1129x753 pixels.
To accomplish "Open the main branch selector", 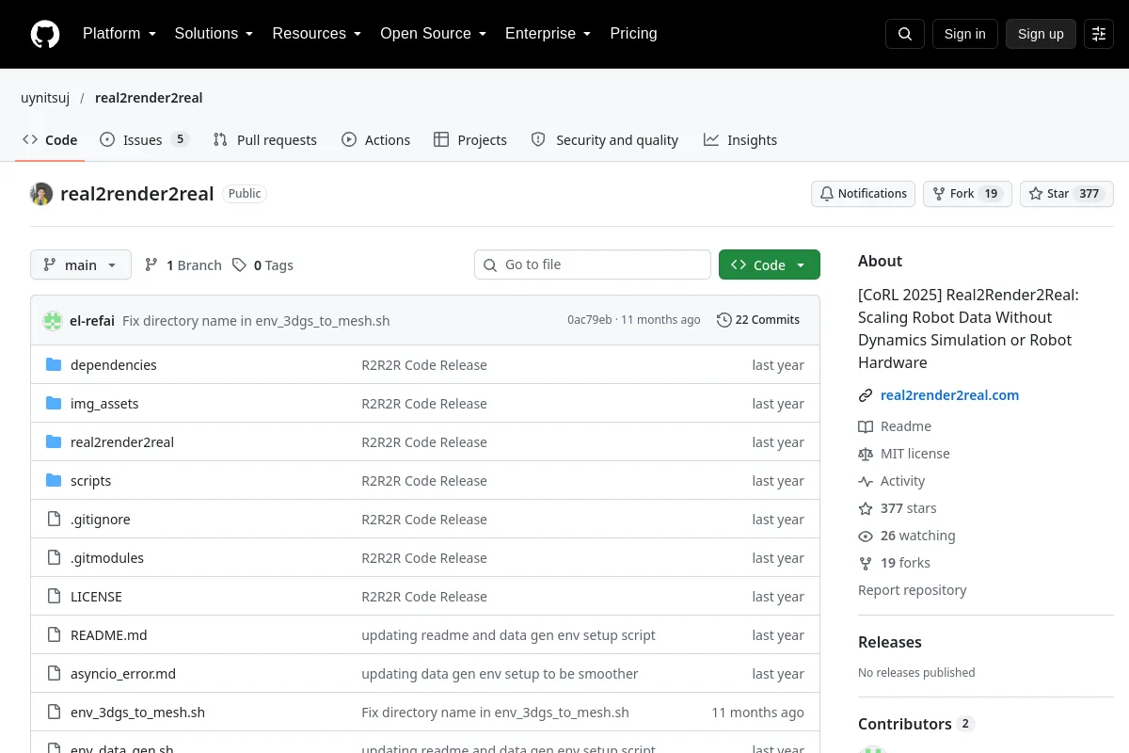I will [81, 265].
